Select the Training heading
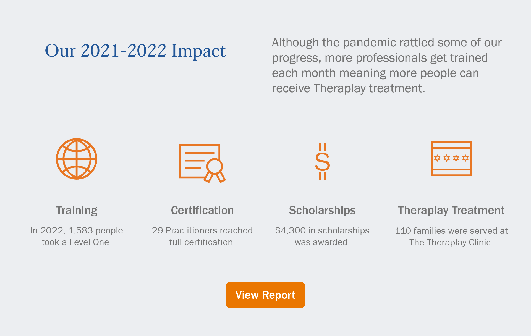The image size is (531, 336). pos(77,211)
